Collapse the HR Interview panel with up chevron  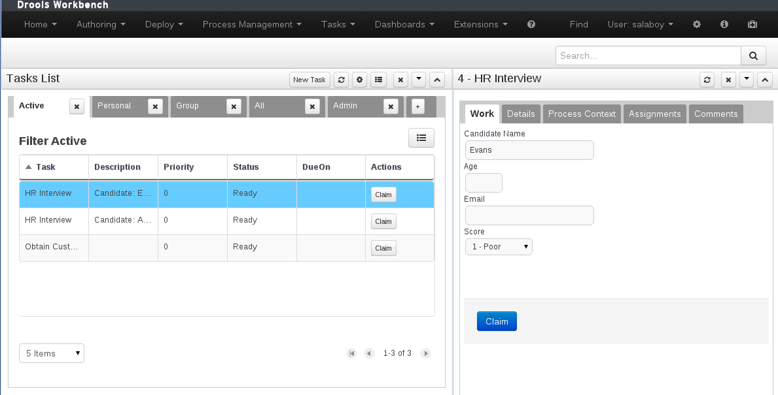pos(765,79)
